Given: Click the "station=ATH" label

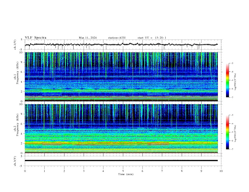Looking at the screenshot, I should [117, 38].
